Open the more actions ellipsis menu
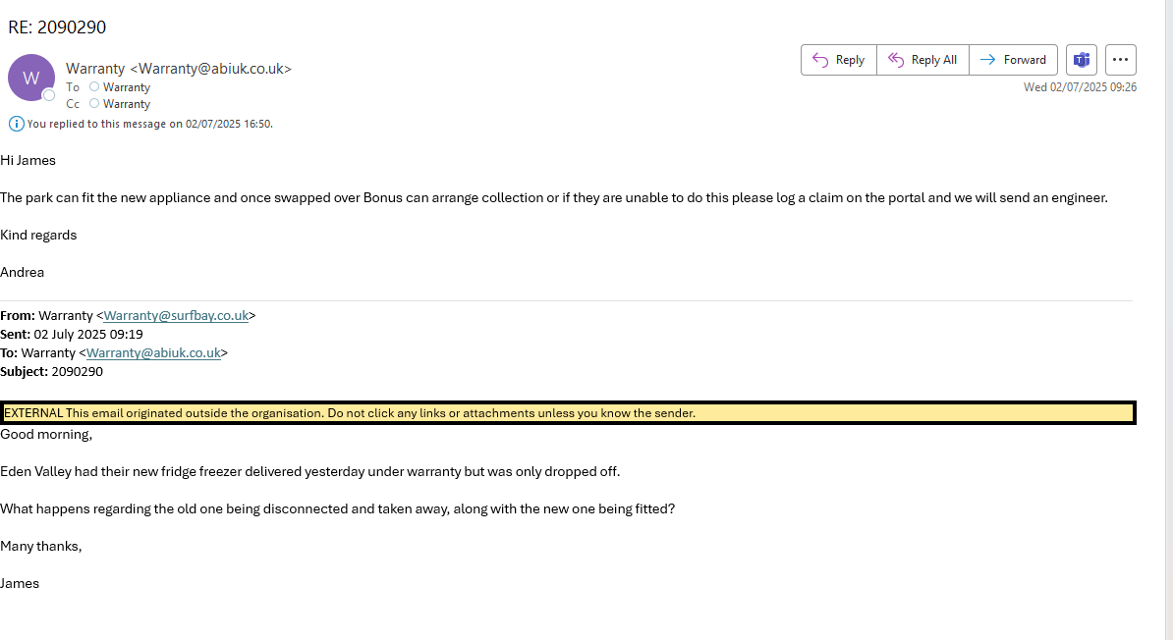Screen dimensions: 1173x640 tap(1121, 60)
